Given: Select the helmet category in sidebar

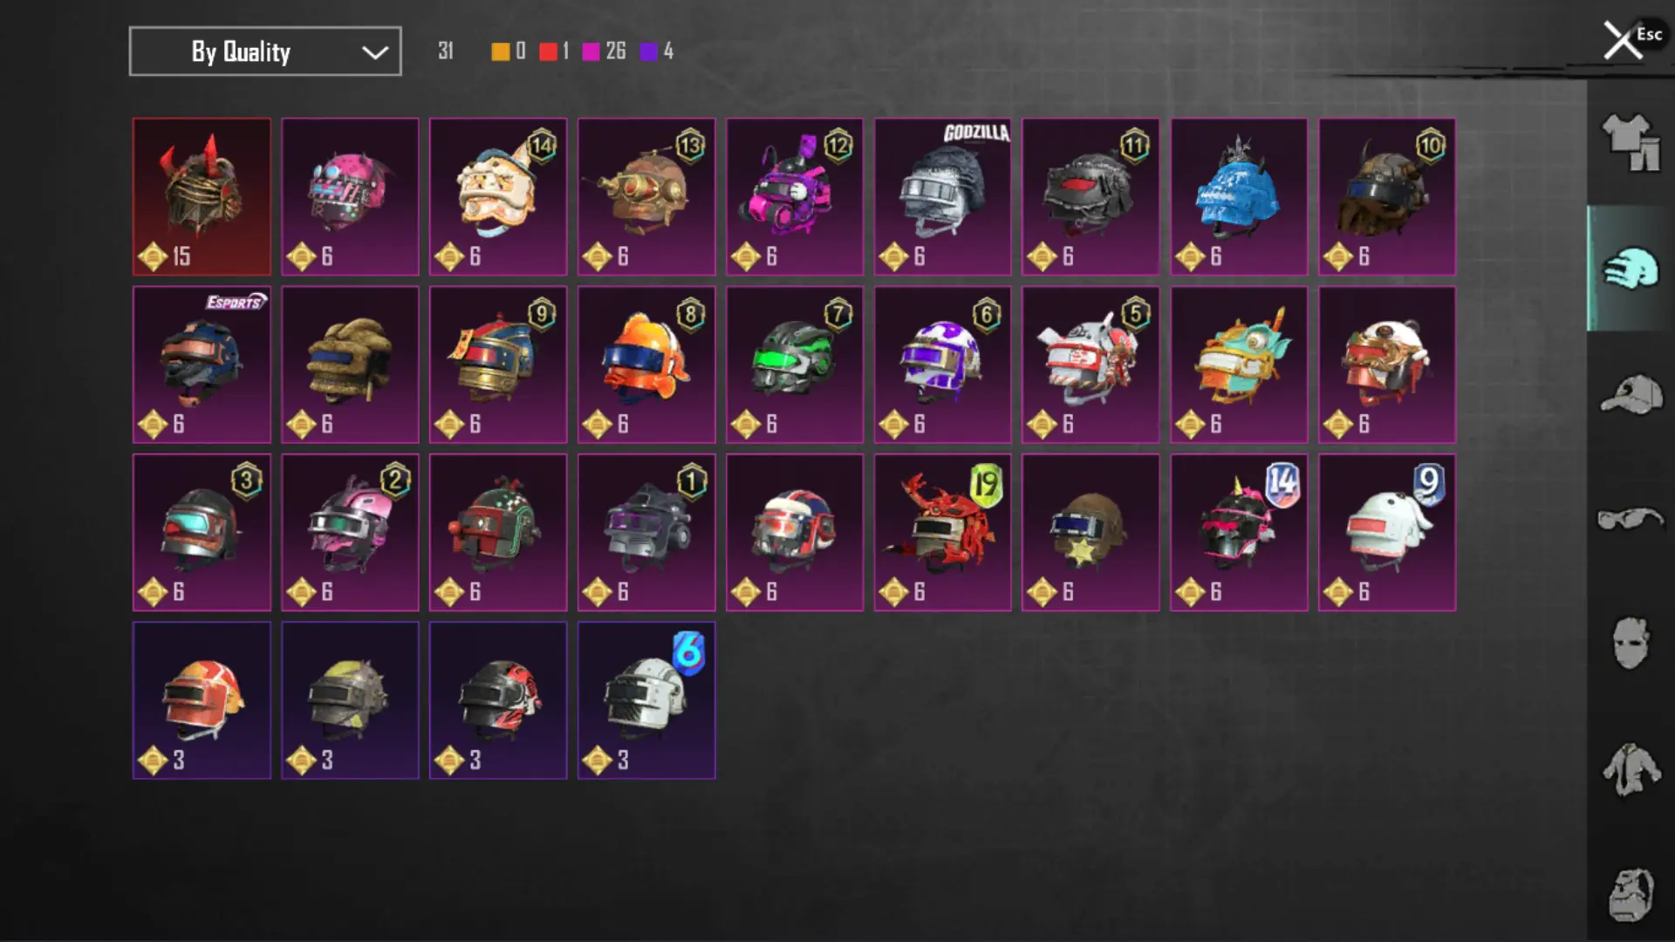Looking at the screenshot, I should coord(1630,268).
